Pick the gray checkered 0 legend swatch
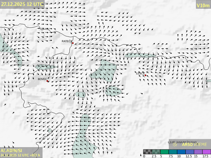The height and width of the screenshot is (158, 211). coord(147,152)
